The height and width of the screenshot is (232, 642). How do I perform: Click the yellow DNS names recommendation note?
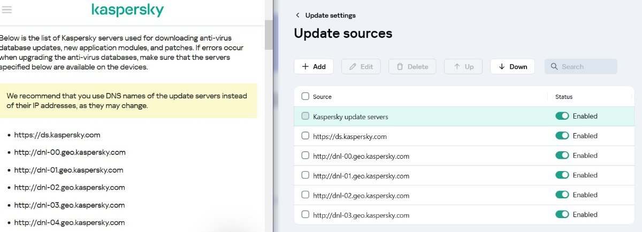tap(128, 100)
